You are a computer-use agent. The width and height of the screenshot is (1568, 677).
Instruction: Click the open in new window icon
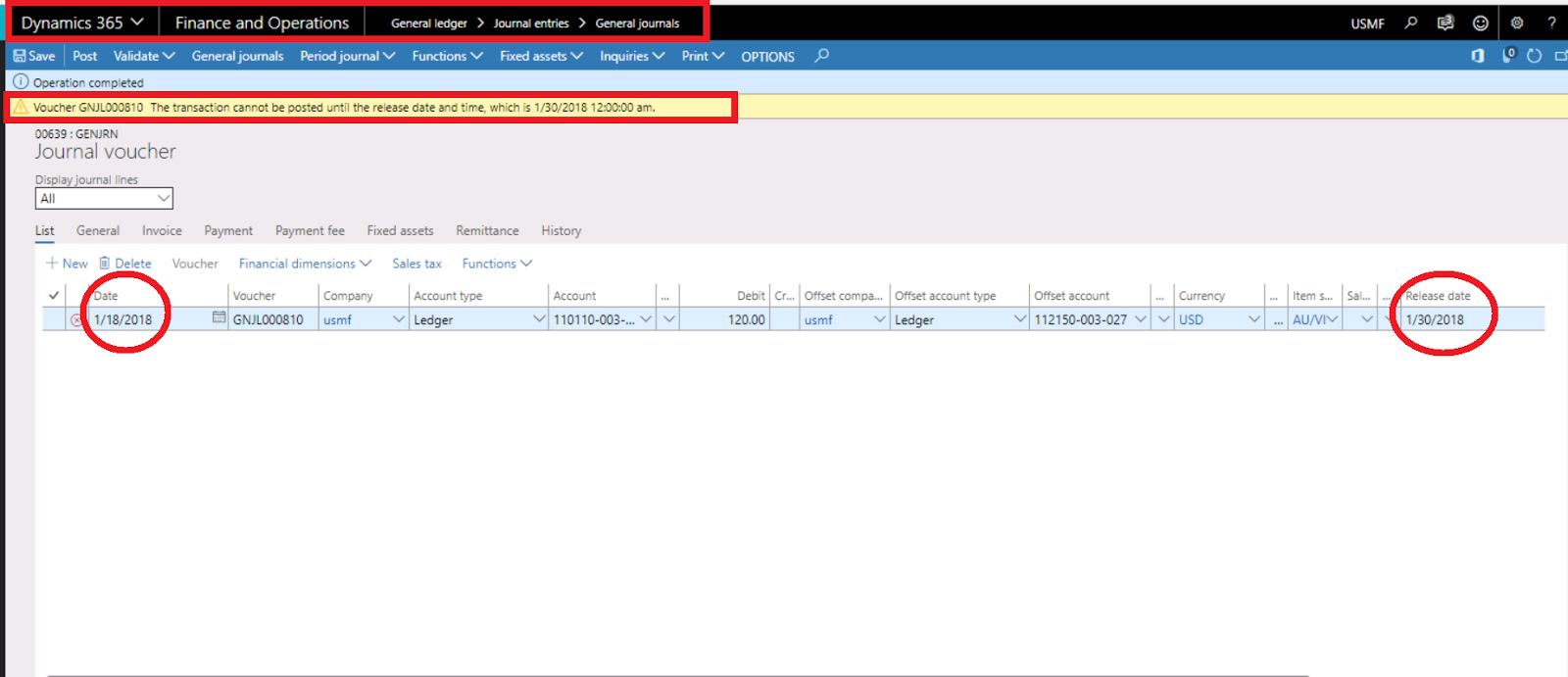click(1561, 56)
